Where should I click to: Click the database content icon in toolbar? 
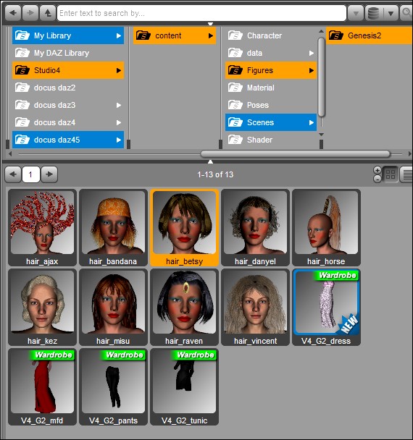point(373,13)
